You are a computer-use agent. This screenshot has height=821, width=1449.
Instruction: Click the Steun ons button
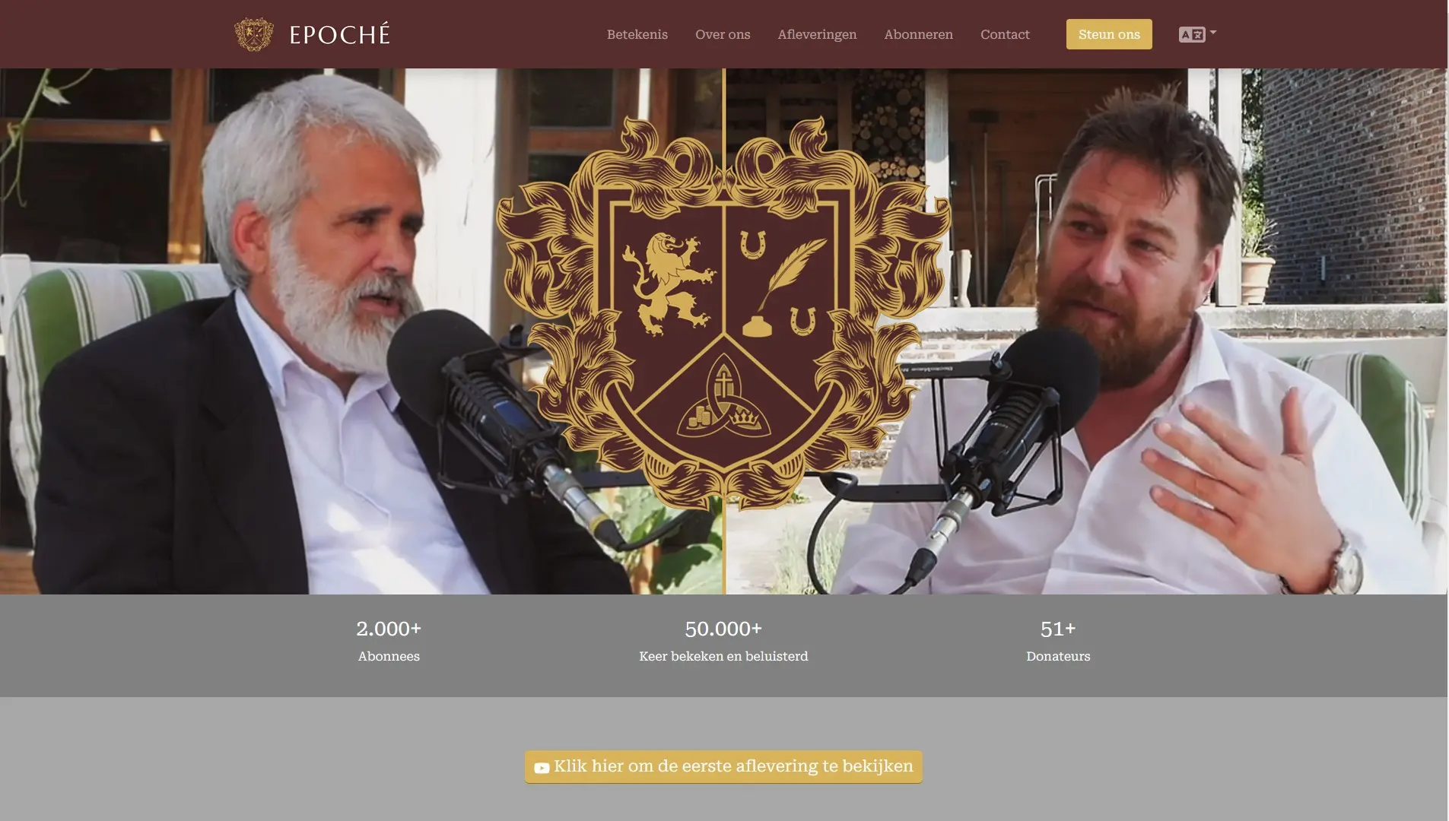1109,34
